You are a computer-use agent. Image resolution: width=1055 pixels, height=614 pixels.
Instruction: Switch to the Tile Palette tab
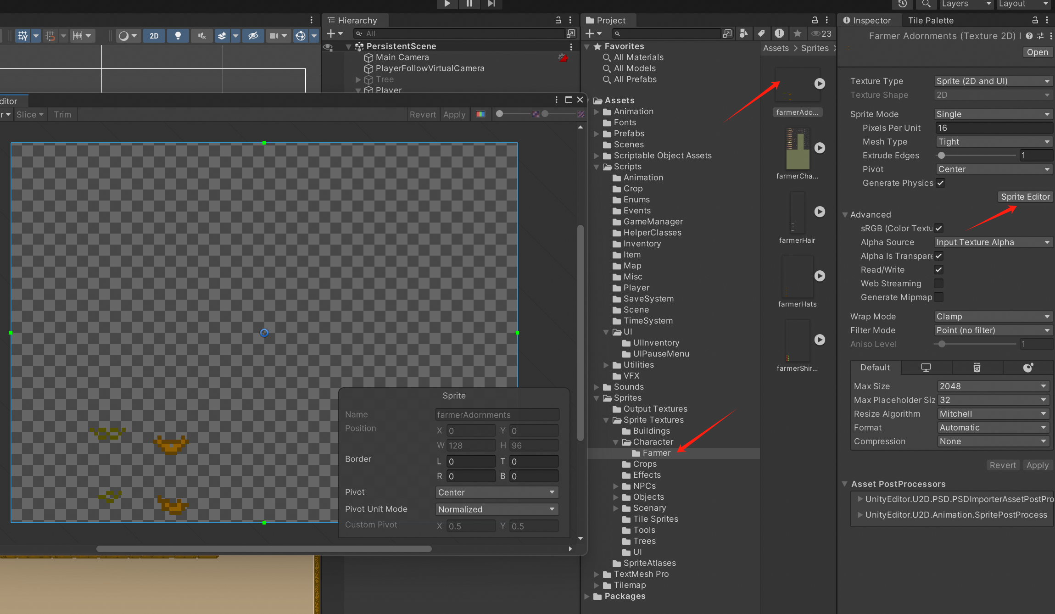click(x=931, y=20)
